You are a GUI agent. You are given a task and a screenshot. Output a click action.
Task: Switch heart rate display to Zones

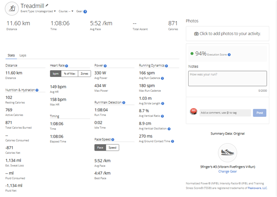84,74
